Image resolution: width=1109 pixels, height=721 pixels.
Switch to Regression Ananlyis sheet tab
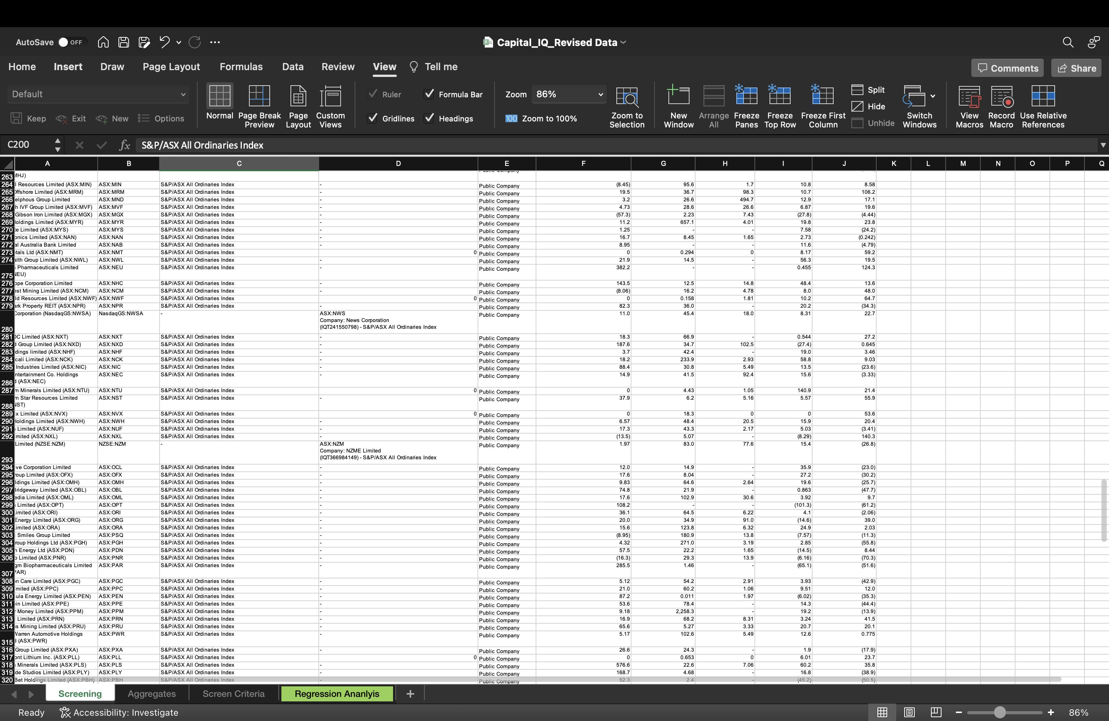(336, 693)
